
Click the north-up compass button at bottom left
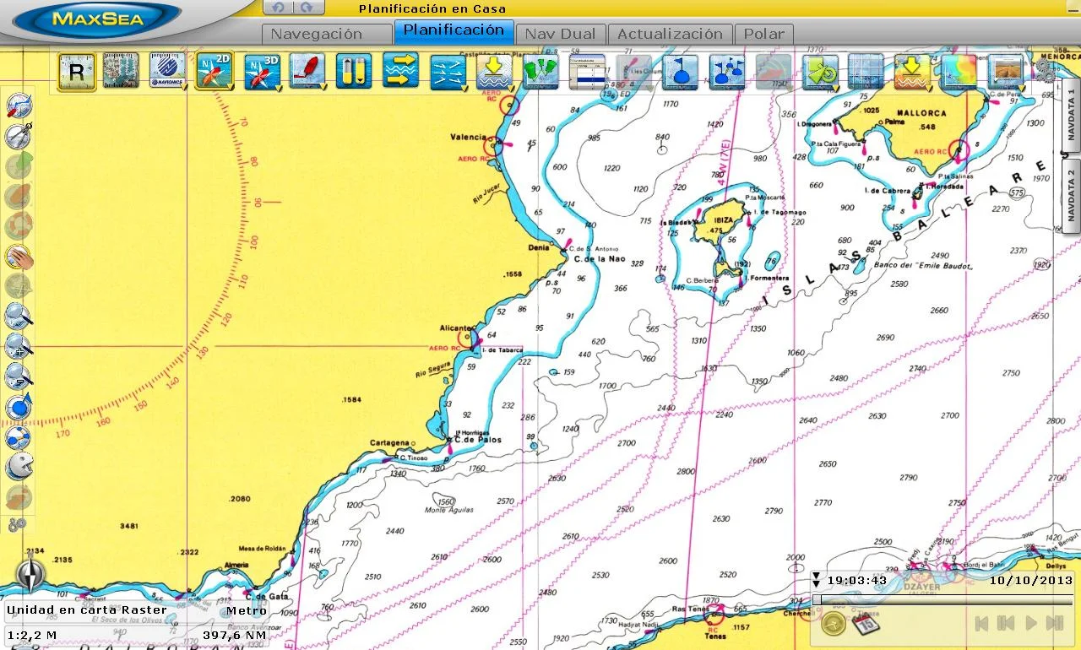[x=31, y=576]
